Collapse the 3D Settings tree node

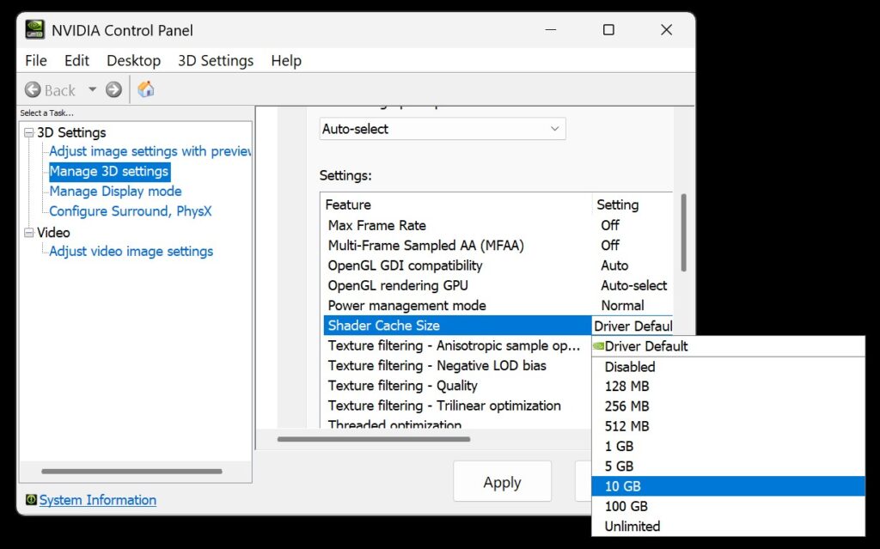coord(28,133)
